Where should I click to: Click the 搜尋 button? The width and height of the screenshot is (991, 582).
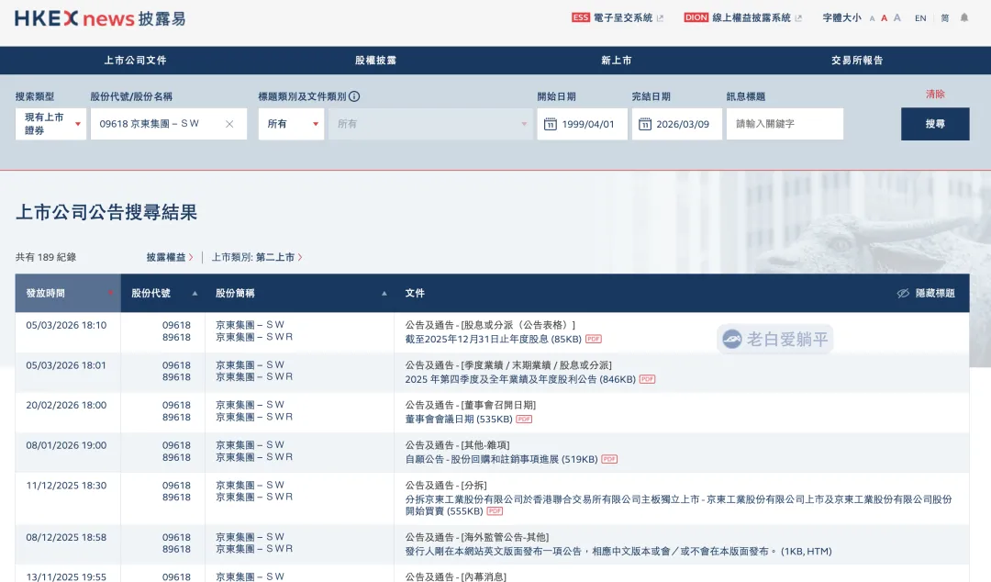pyautogui.click(x=935, y=124)
